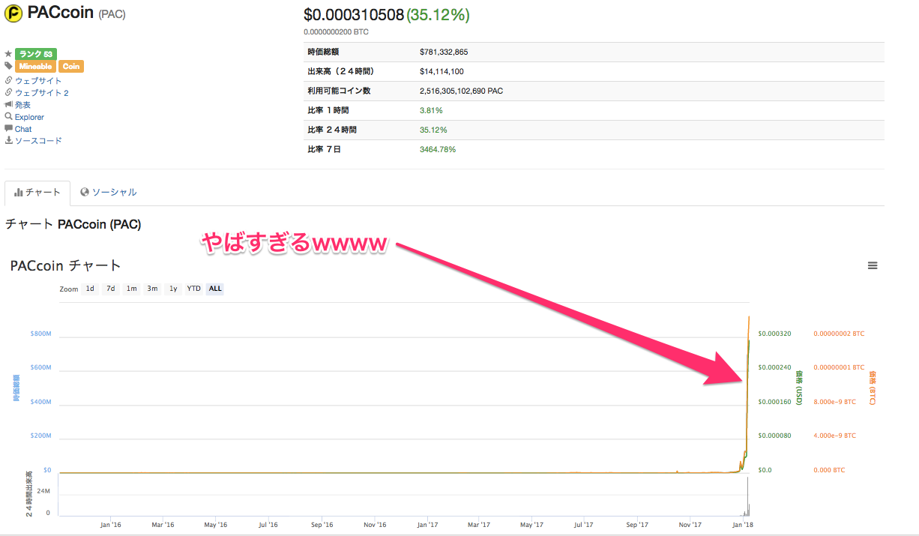Set chart zoom to 3m
This screenshot has width=919, height=536.
coord(152,289)
